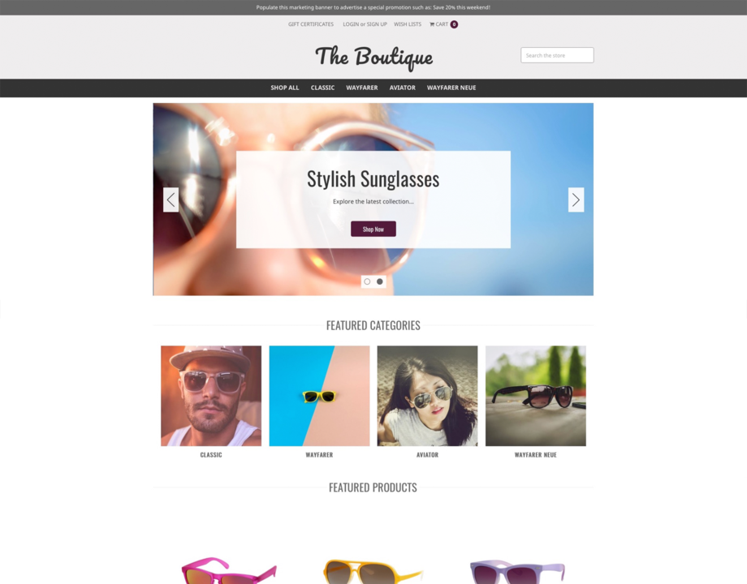
Task: Click the Search the store field
Action: pyautogui.click(x=557, y=55)
